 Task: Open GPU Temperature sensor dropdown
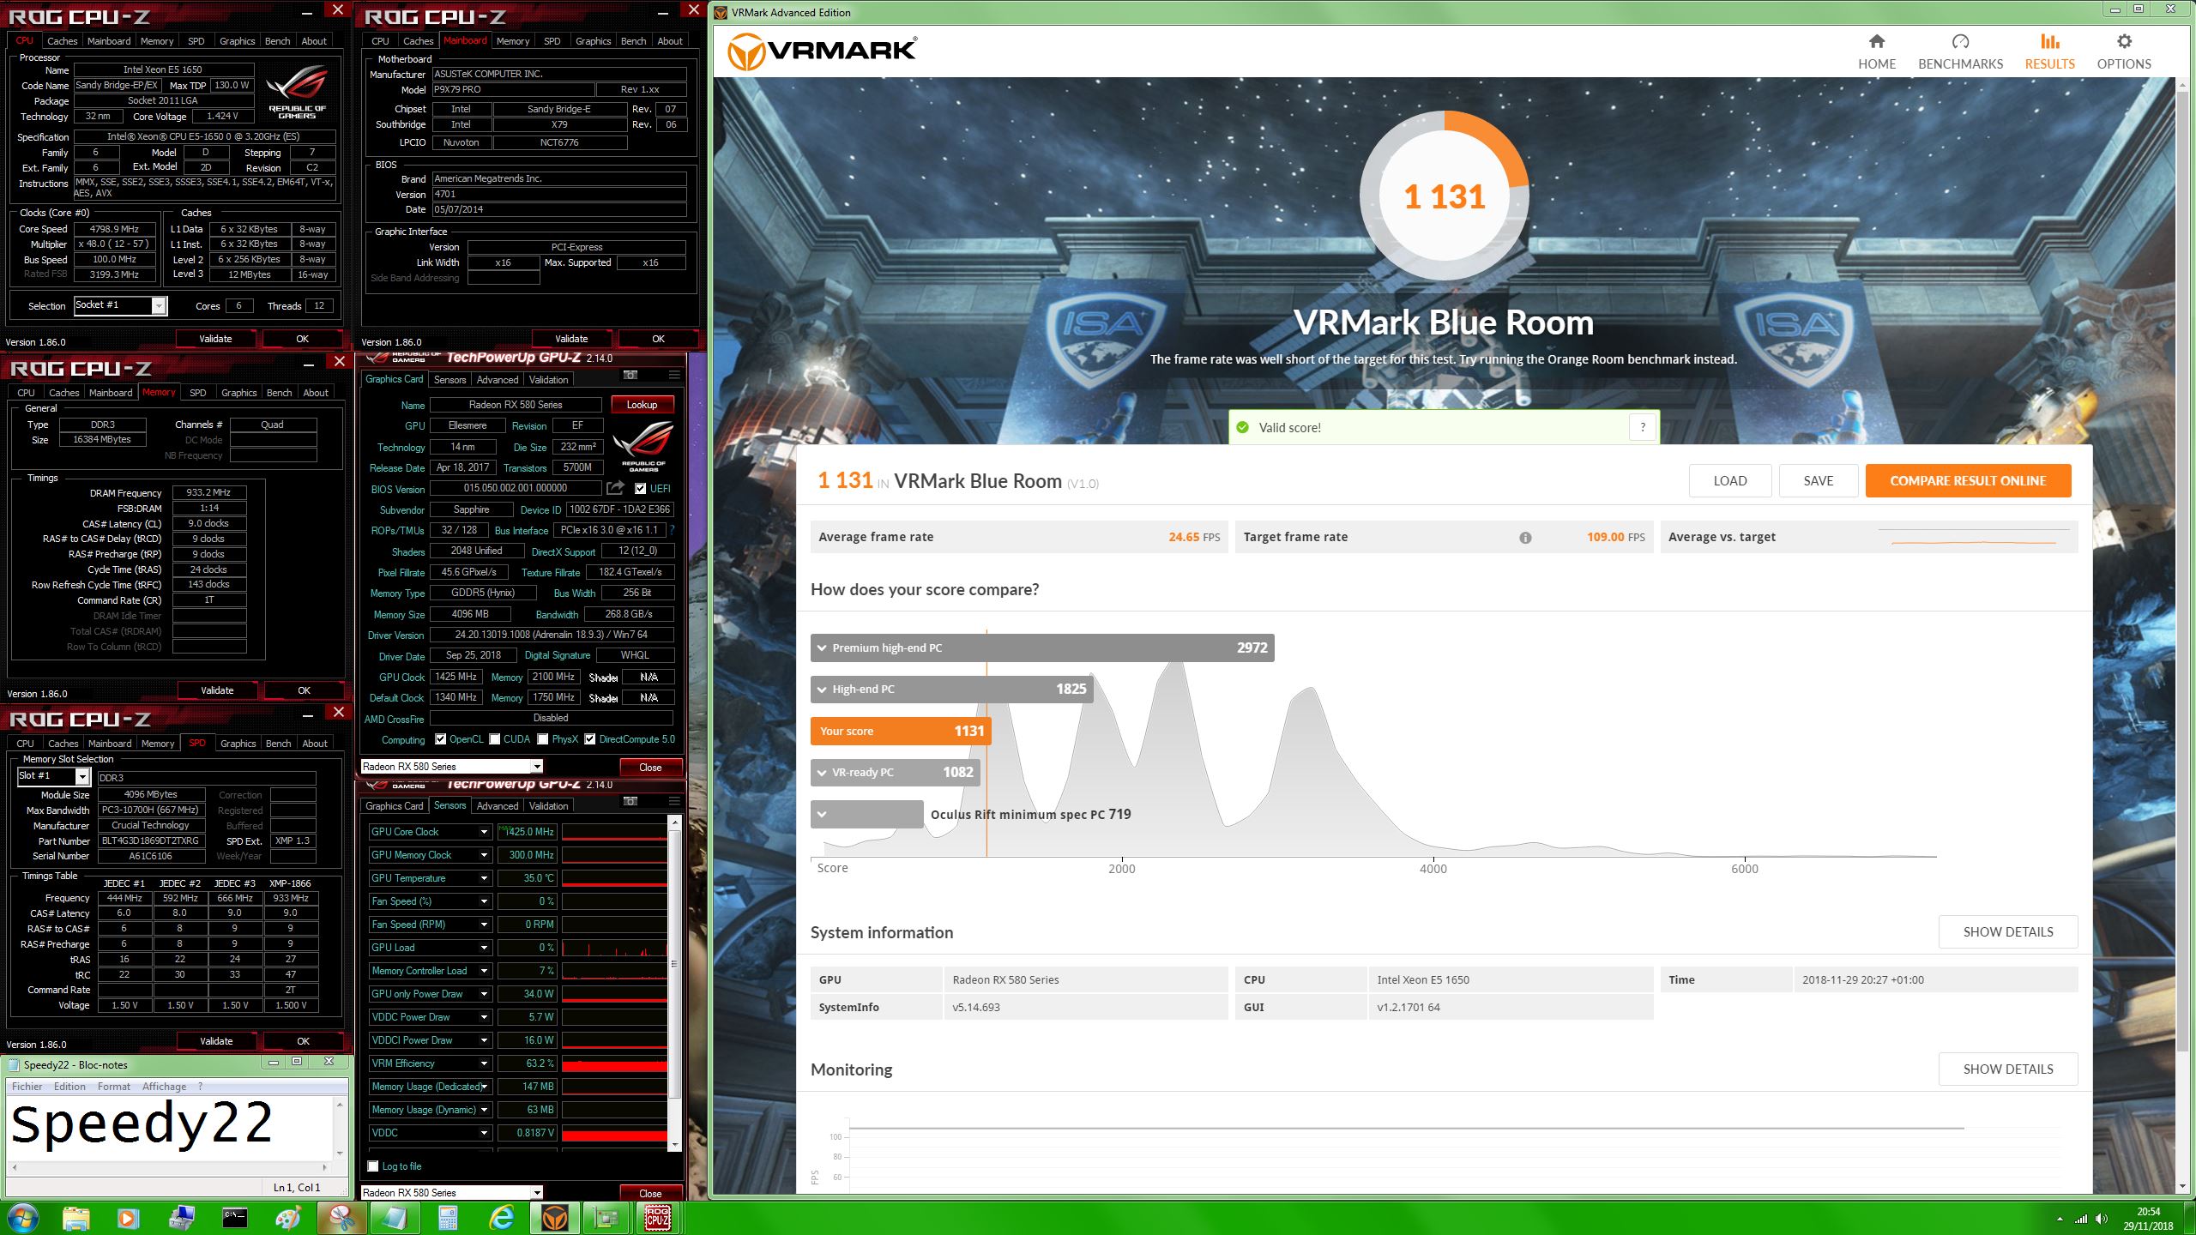[484, 878]
